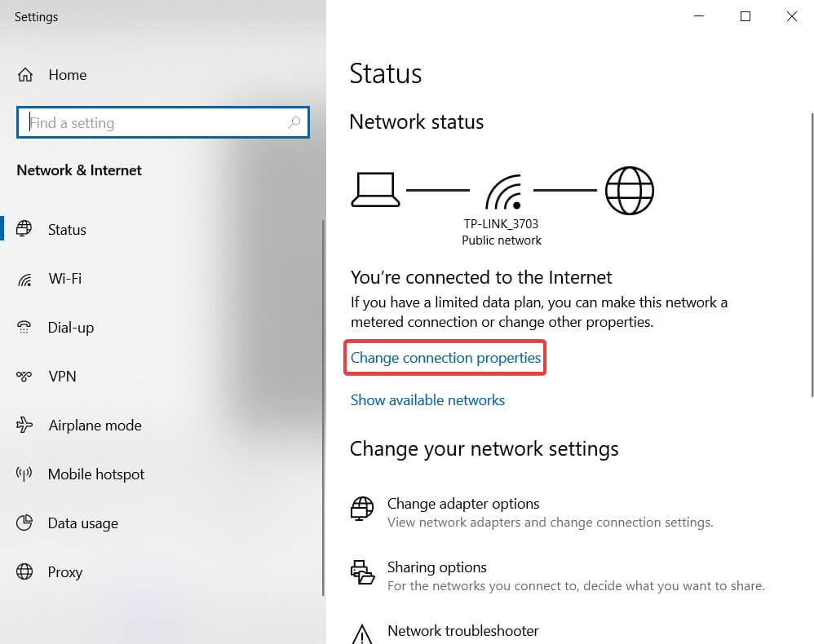Open the Mobile hotspot page
Image resolution: width=814 pixels, height=644 pixels.
click(x=96, y=474)
